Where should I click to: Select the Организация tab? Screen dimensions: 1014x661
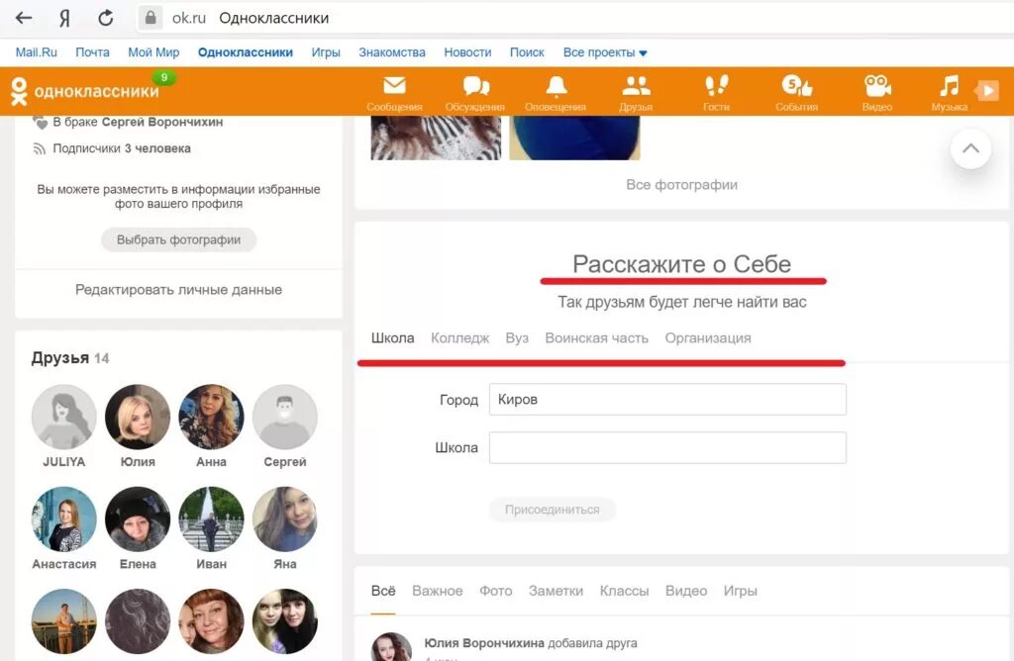click(708, 338)
